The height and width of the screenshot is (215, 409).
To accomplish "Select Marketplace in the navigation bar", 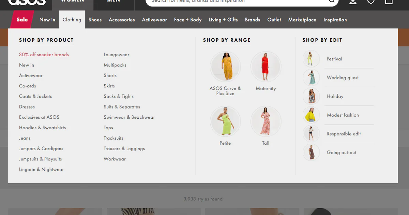I will (x=302, y=19).
